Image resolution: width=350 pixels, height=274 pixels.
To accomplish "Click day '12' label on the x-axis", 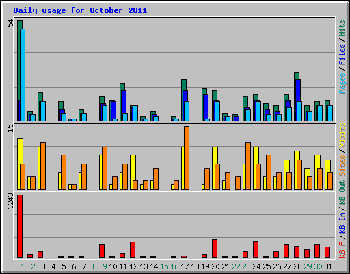I will pos(133,266).
